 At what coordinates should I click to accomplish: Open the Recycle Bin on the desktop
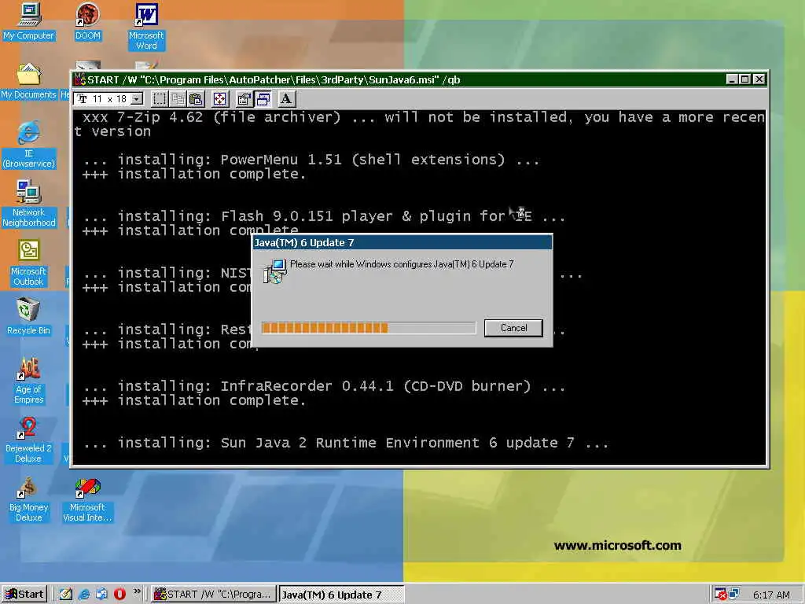29,317
